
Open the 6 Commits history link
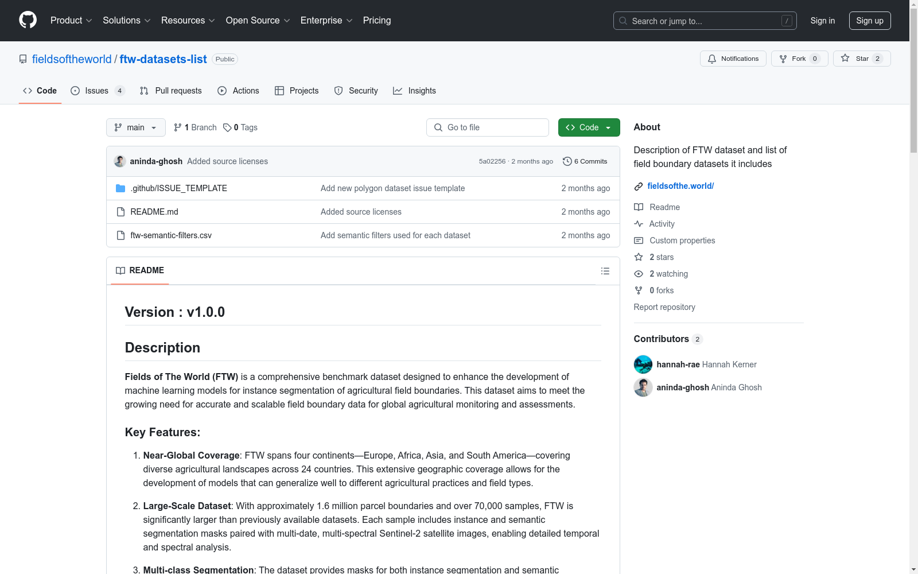pos(585,161)
